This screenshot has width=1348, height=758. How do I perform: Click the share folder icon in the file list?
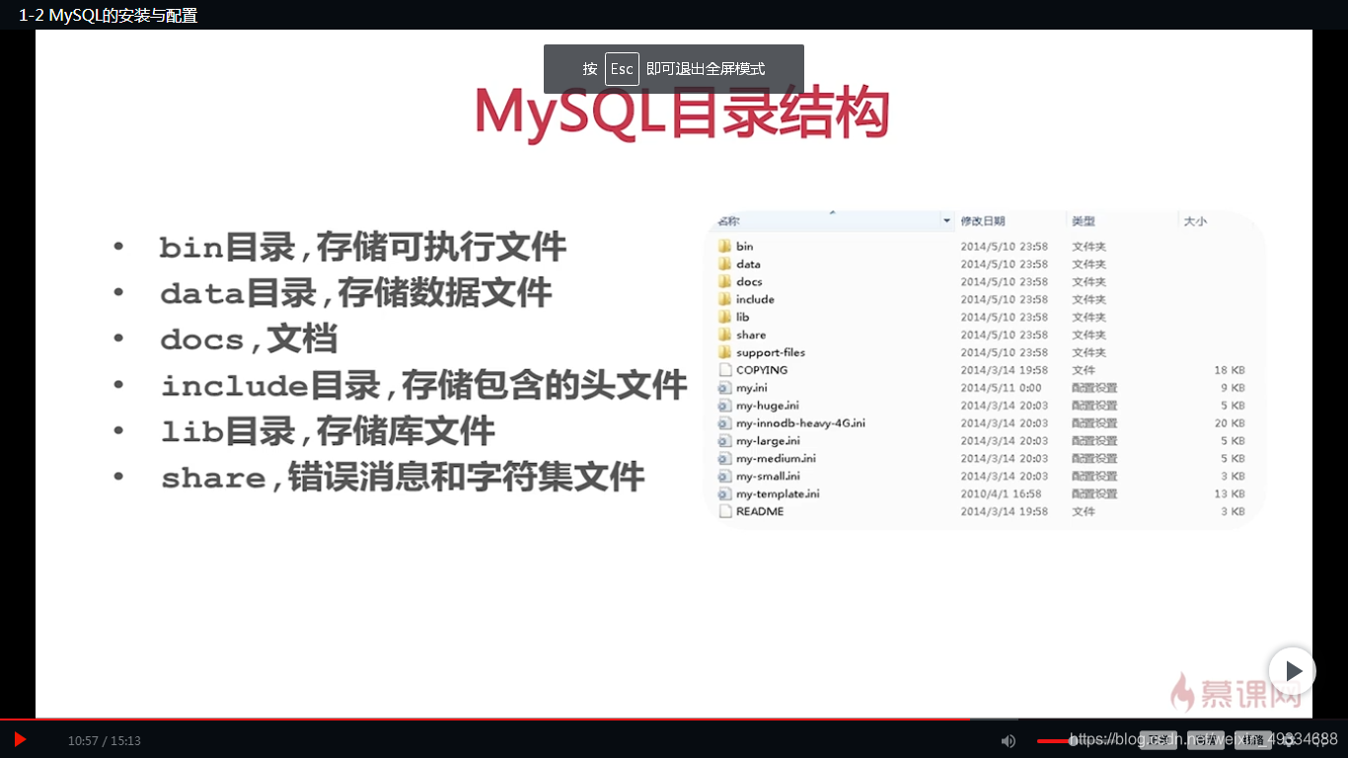click(x=724, y=335)
